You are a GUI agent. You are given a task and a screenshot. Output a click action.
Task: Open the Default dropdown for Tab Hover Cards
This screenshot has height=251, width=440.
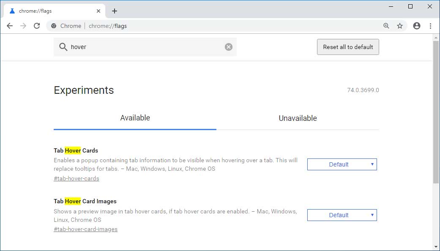tap(342, 164)
